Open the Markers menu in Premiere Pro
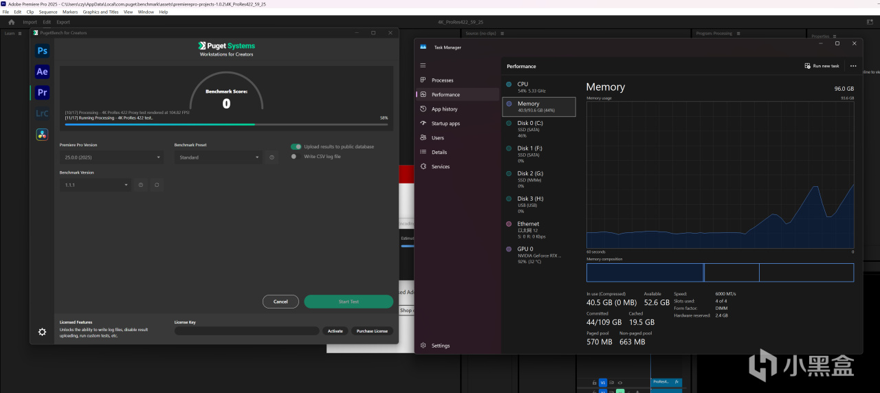Viewport: 880px width, 393px height. 70,12
